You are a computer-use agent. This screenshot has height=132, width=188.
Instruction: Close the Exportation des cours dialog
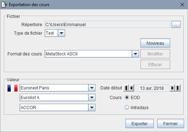[x=182, y=5]
